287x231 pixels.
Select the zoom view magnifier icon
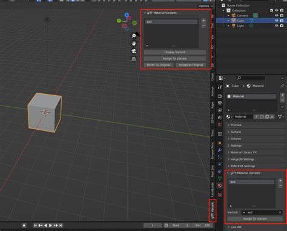[x=134, y=36]
